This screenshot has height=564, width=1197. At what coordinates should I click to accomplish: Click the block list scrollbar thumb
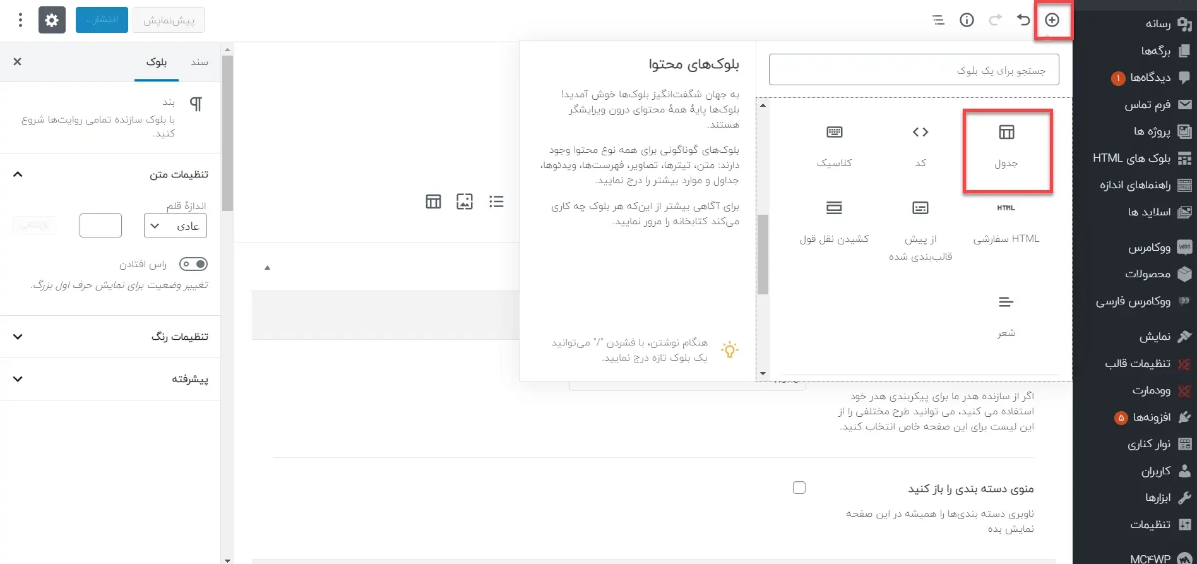763,255
